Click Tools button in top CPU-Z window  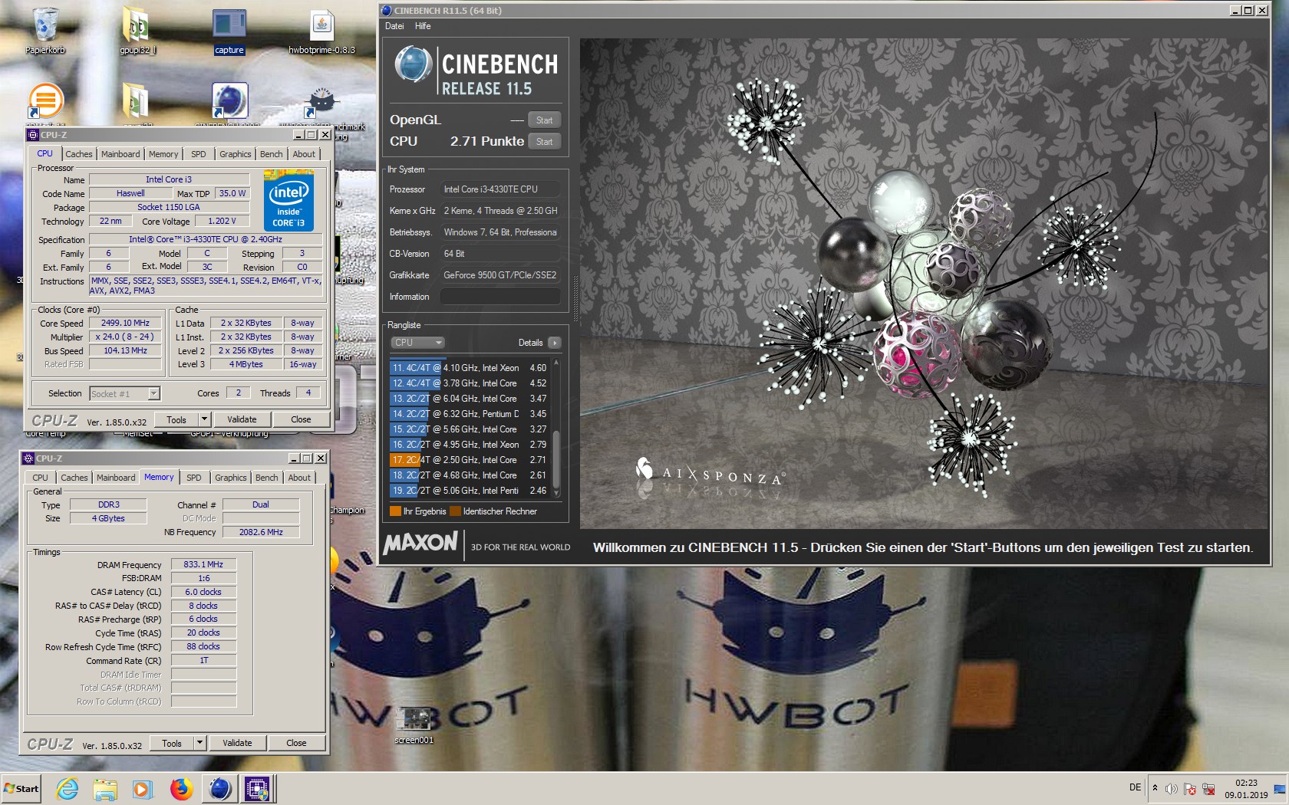coord(176,419)
